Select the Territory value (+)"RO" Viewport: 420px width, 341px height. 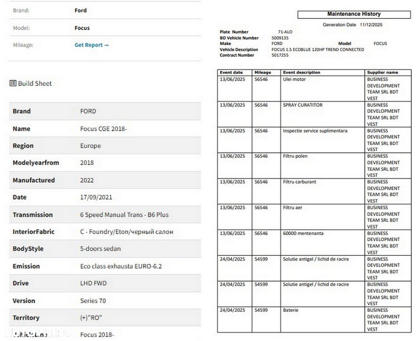tap(91, 318)
